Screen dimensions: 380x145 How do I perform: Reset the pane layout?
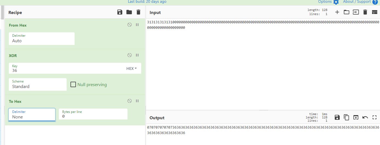pyautogui.click(x=375, y=12)
